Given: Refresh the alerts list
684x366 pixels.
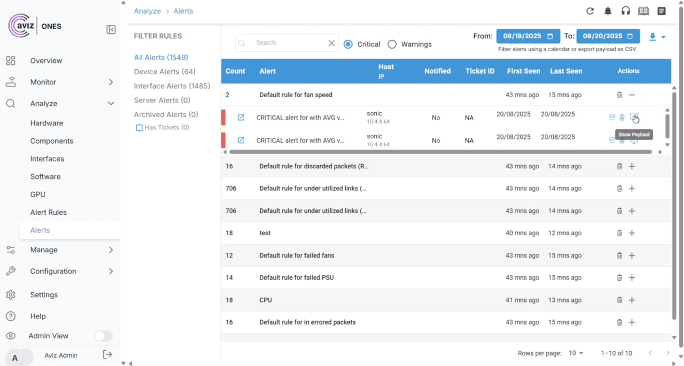Looking at the screenshot, I should [x=590, y=11].
